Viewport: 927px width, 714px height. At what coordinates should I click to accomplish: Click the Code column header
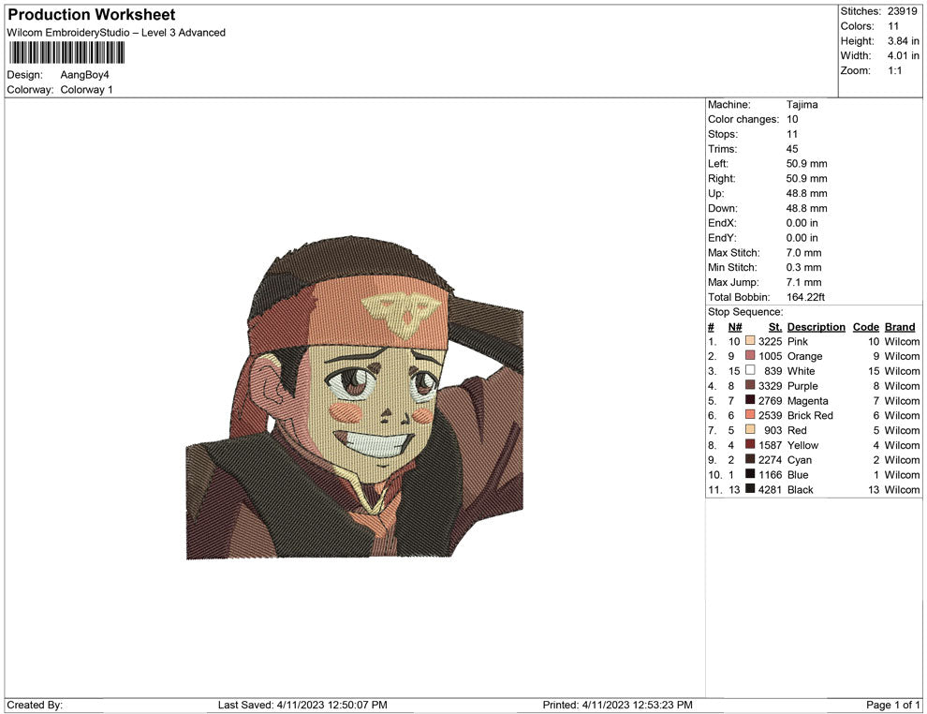click(x=865, y=327)
